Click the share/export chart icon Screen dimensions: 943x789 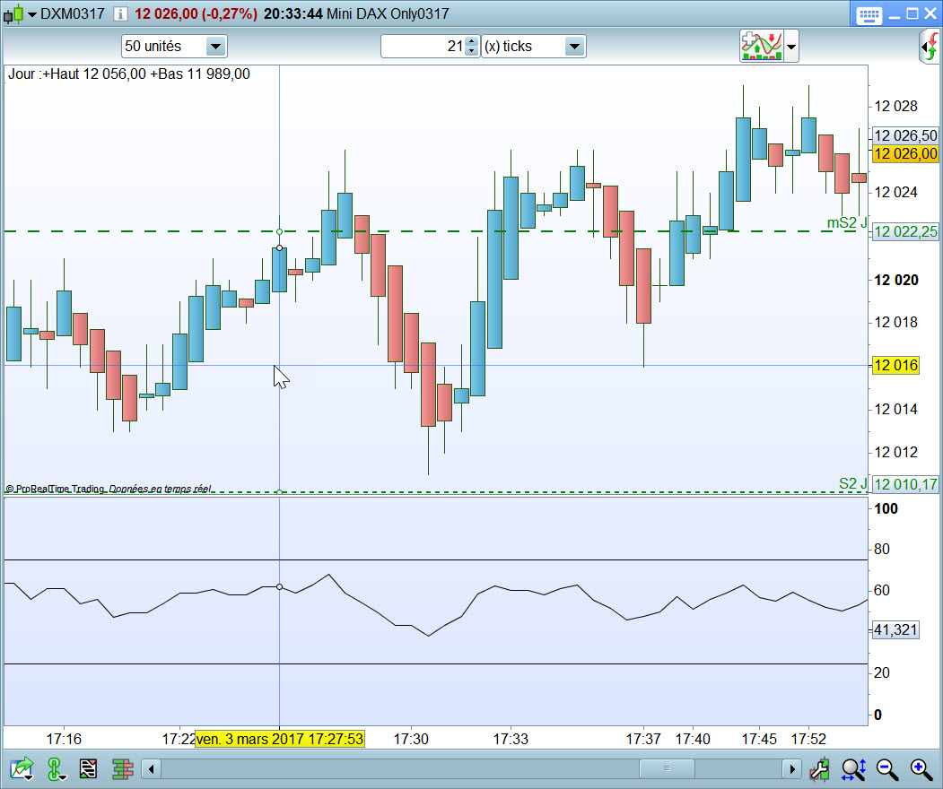pyautogui.click(x=21, y=768)
